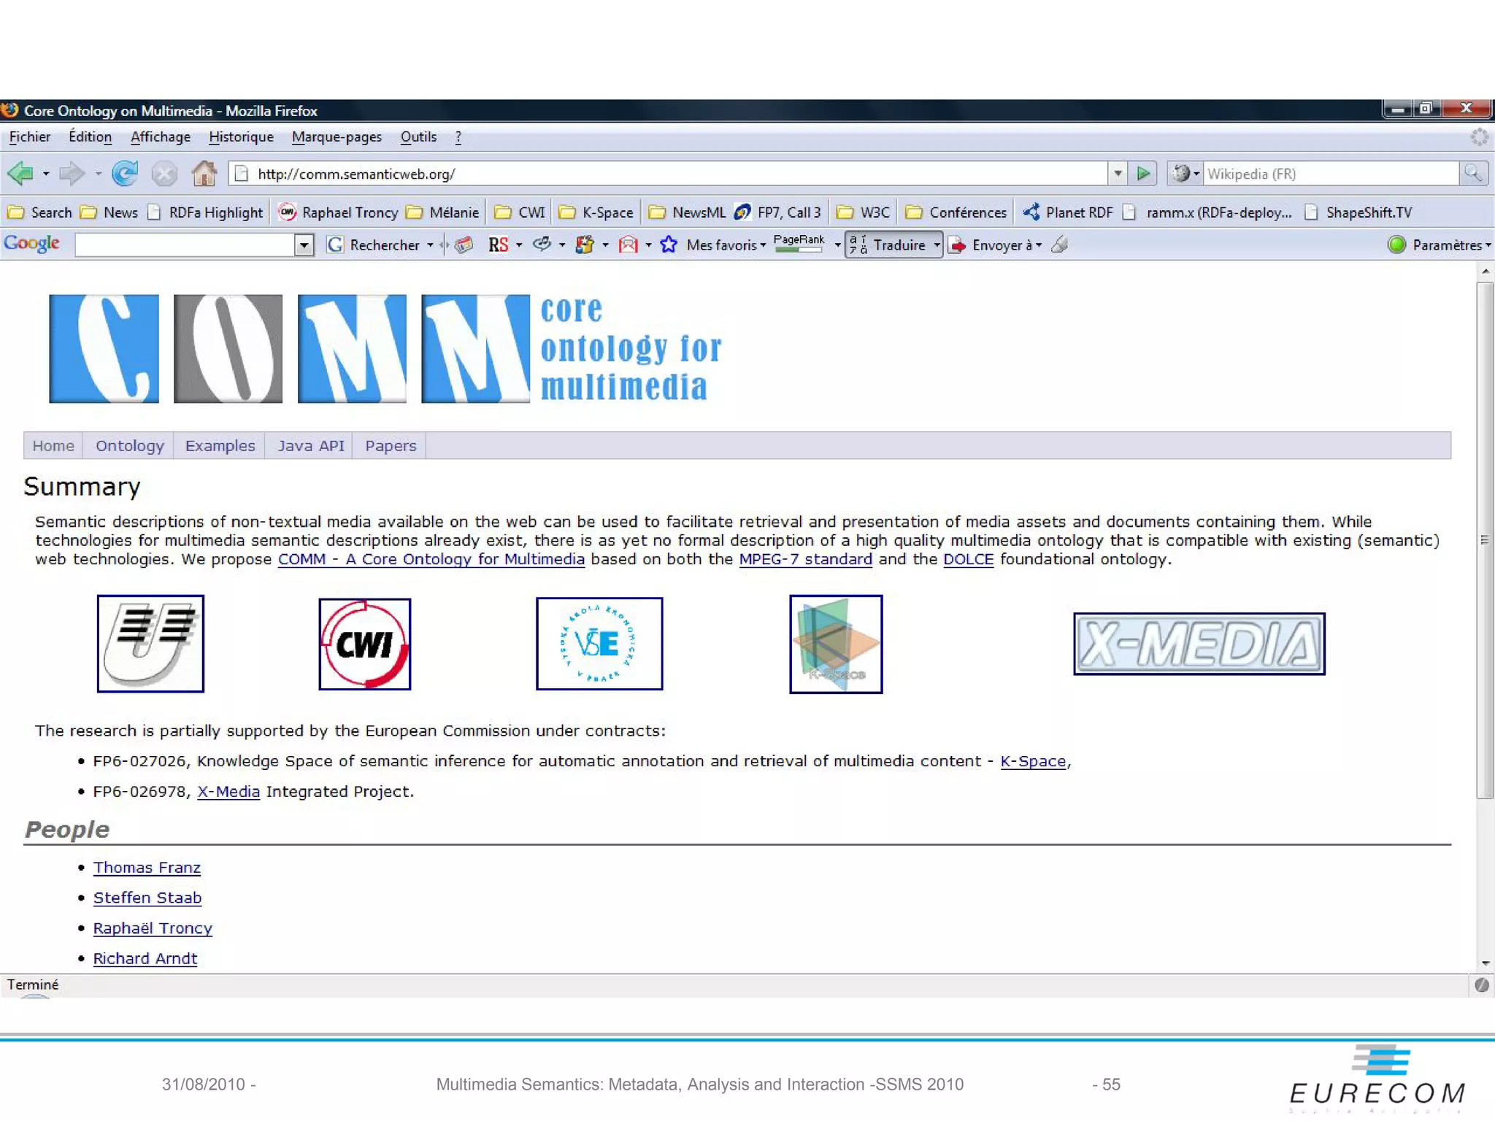Screen dimensions: 1495x1121
Task: Expand the Mes favoris dropdown arrow
Action: click(763, 245)
